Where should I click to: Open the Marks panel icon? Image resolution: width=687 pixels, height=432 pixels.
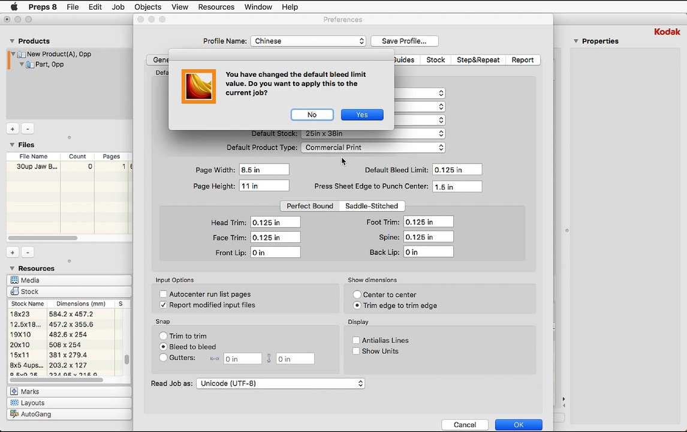14,392
